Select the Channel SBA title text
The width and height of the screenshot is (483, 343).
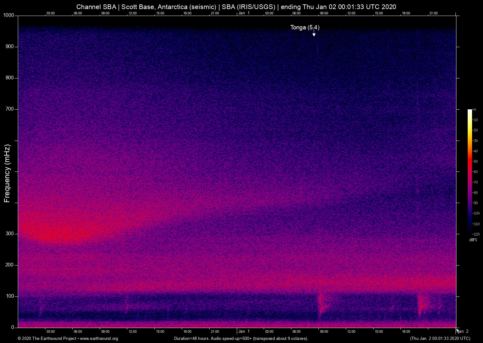point(96,7)
